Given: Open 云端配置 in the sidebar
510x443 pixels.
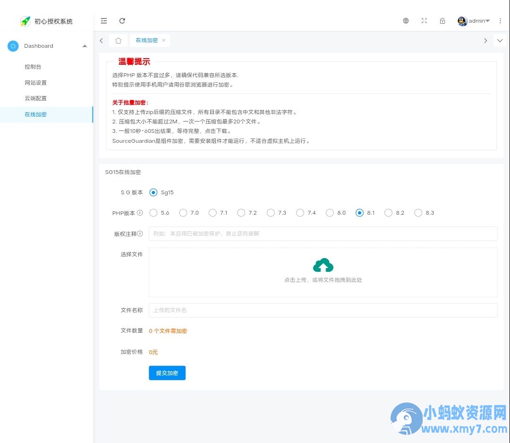Looking at the screenshot, I should pos(36,98).
